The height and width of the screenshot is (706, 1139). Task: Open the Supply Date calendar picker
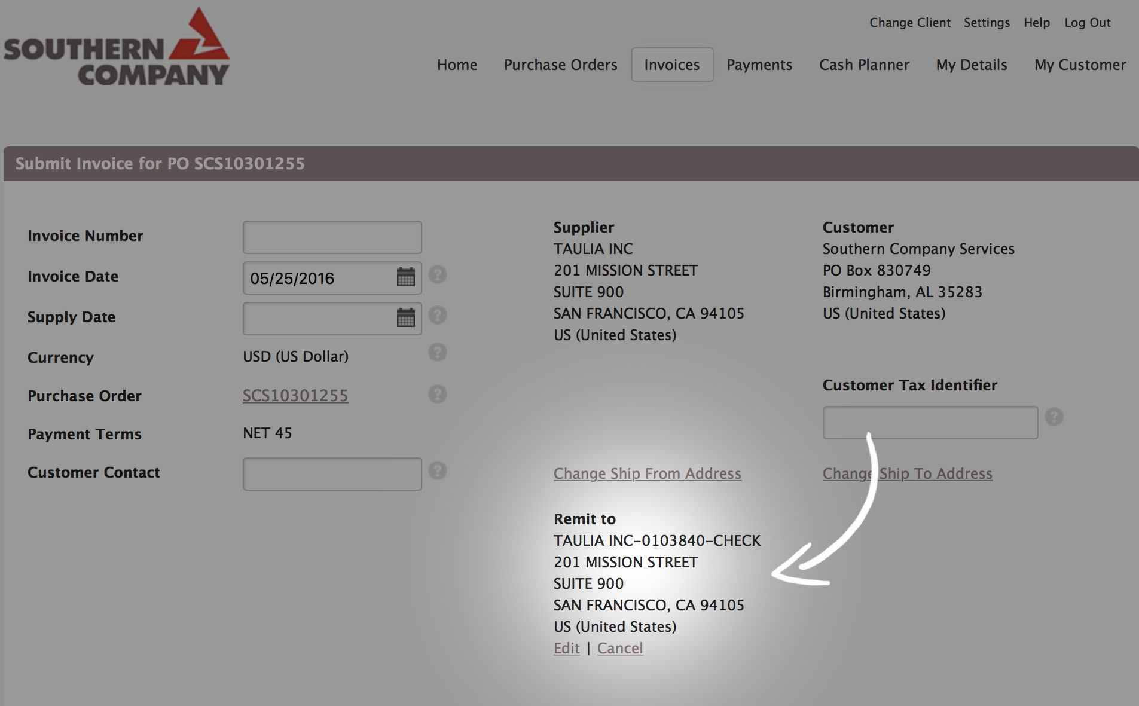pyautogui.click(x=406, y=317)
